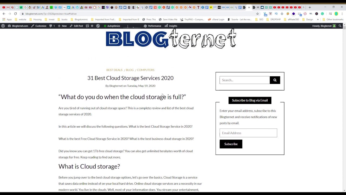
Task: Click the IQ extension icon
Action: tap(276, 14)
